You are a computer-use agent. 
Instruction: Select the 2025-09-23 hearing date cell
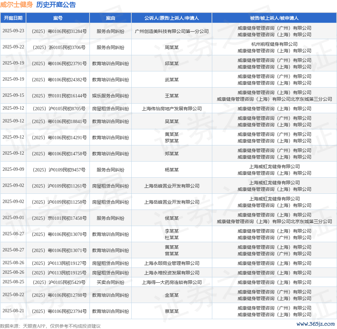[x=13, y=31]
